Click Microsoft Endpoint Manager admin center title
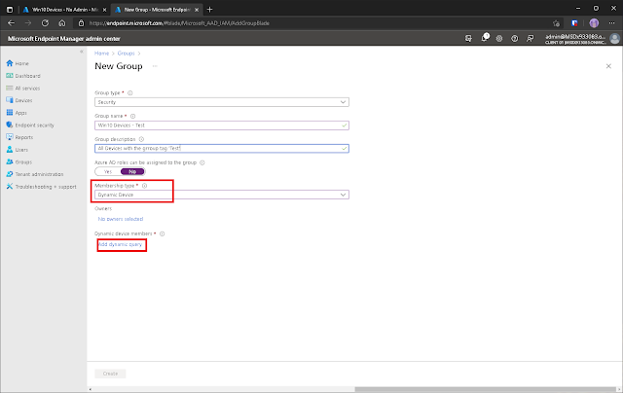 tap(63, 39)
